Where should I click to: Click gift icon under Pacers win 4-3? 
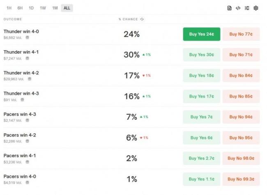click(x=28, y=120)
